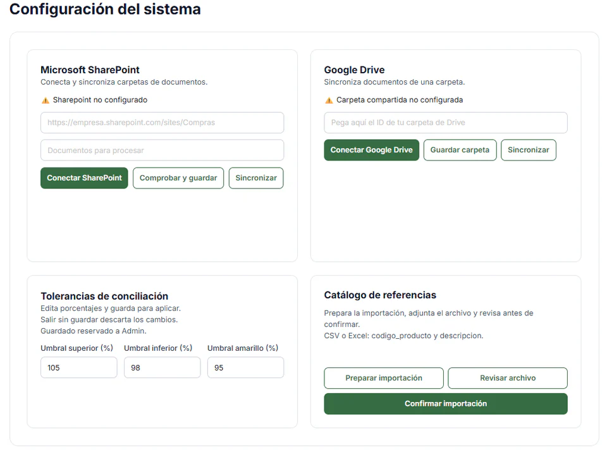Click the Confirmar importación button
The image size is (607, 452).
click(x=446, y=403)
